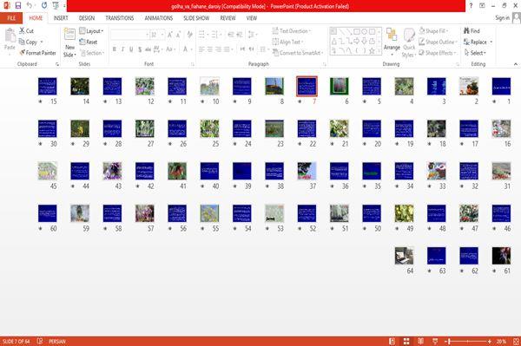Click Find in the Editing group
The width and height of the screenshot is (521, 346).
point(472,31)
